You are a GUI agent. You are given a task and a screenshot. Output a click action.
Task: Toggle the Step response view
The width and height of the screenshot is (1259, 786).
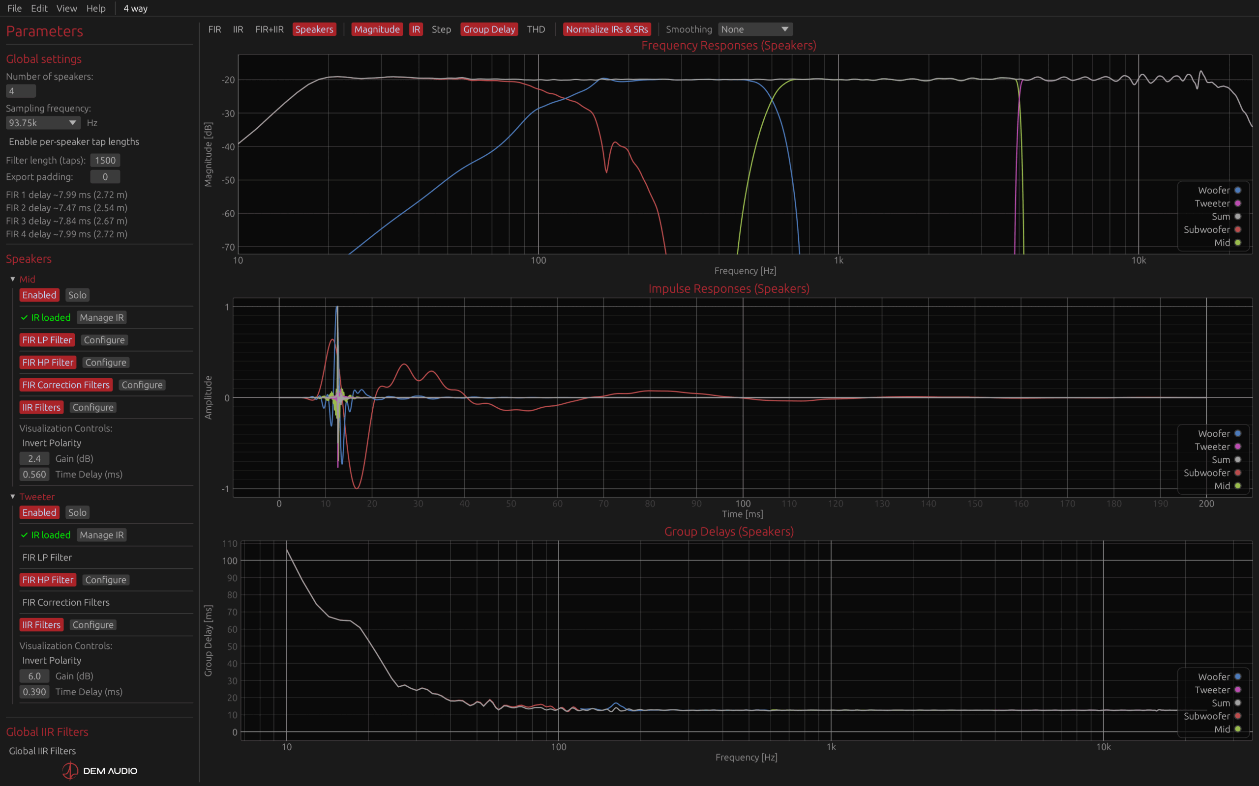(441, 29)
